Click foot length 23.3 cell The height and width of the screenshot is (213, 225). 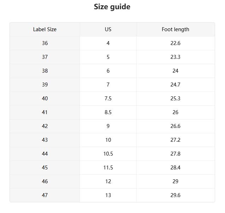(x=175, y=57)
